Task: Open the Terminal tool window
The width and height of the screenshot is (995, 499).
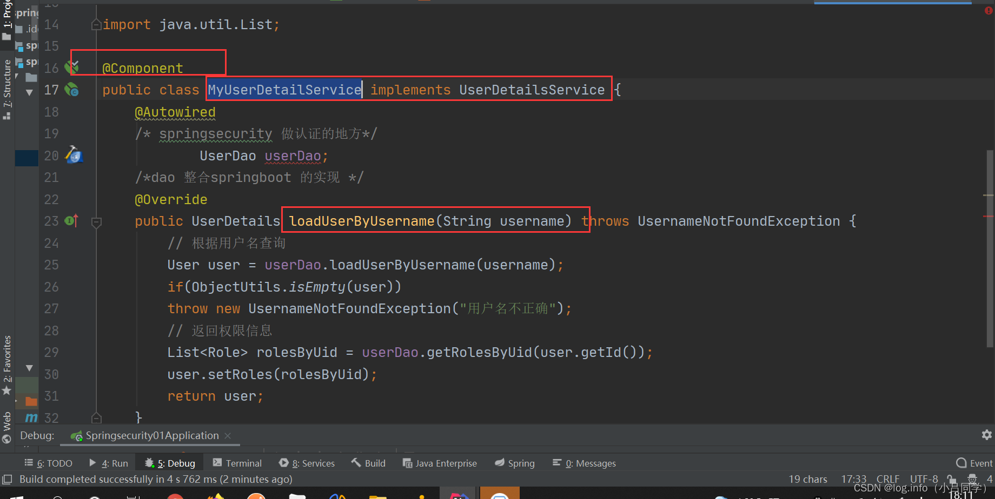Action: pos(237,463)
